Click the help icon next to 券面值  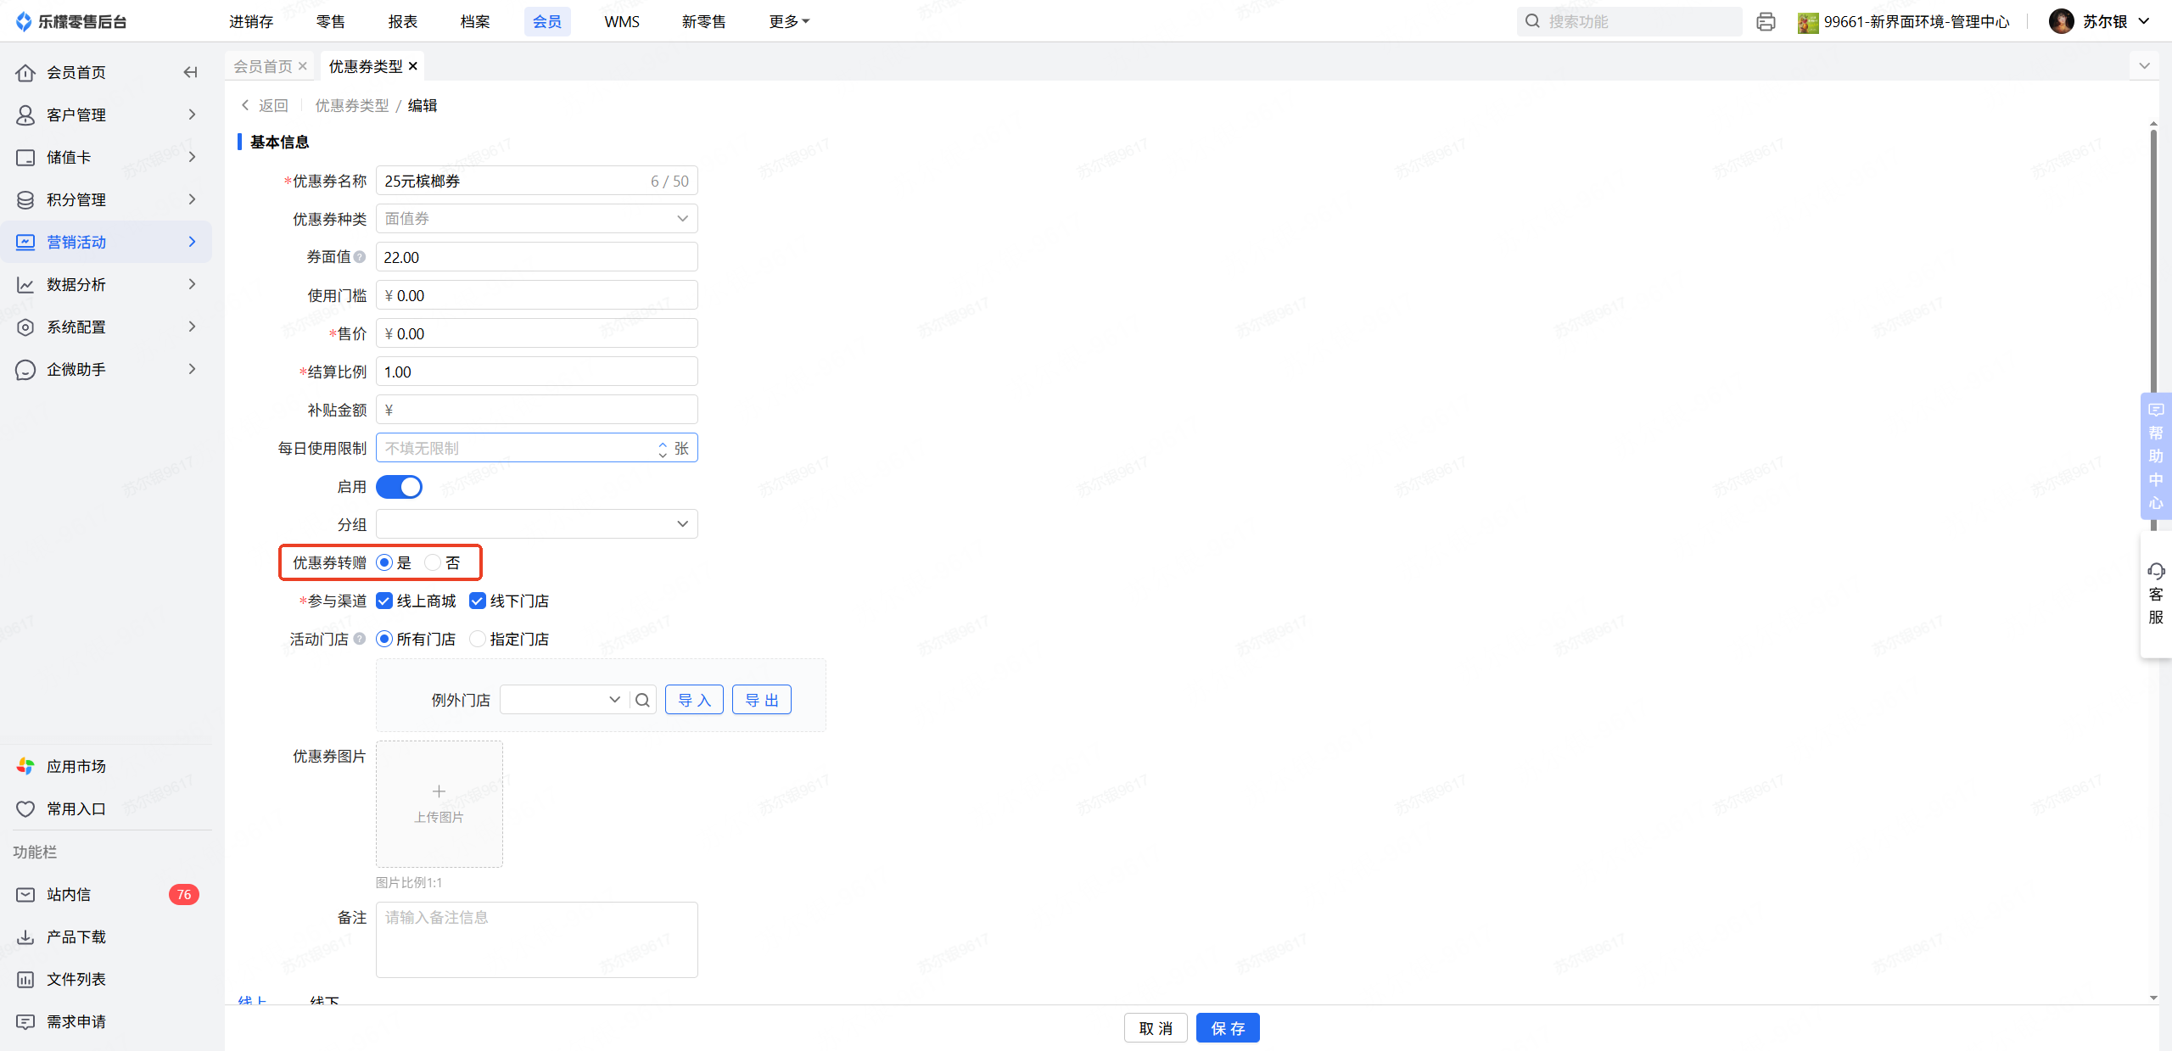pos(360,257)
